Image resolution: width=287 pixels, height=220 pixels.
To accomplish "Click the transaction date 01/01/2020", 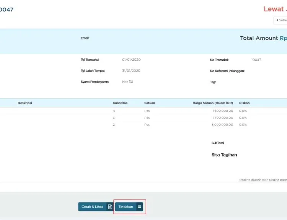I will (x=131, y=60).
